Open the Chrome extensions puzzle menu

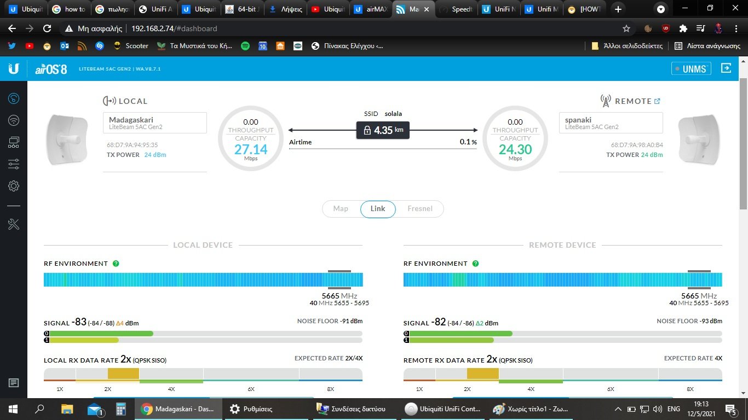tap(683, 28)
